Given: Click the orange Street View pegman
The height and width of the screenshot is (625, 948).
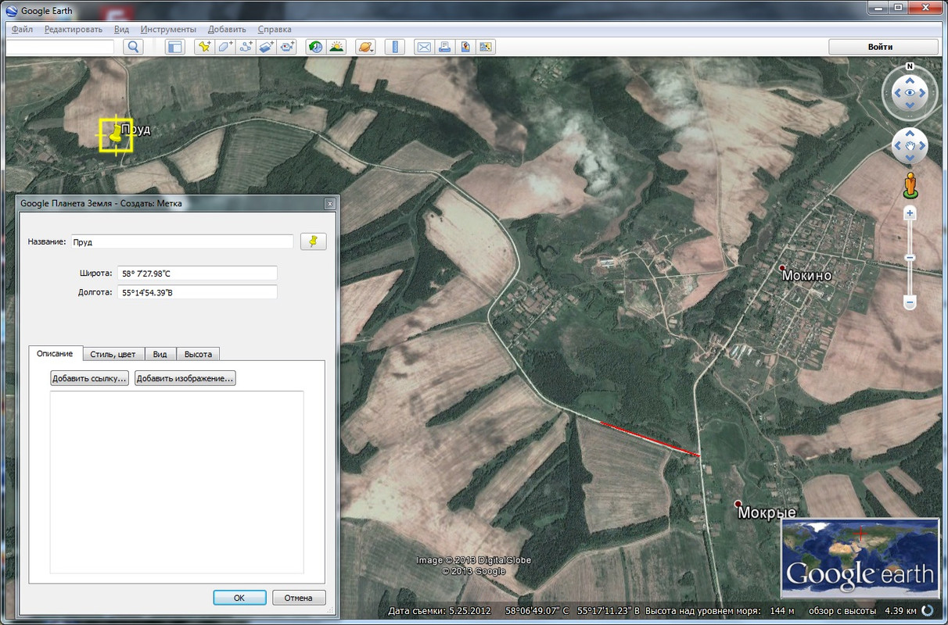Looking at the screenshot, I should [910, 185].
